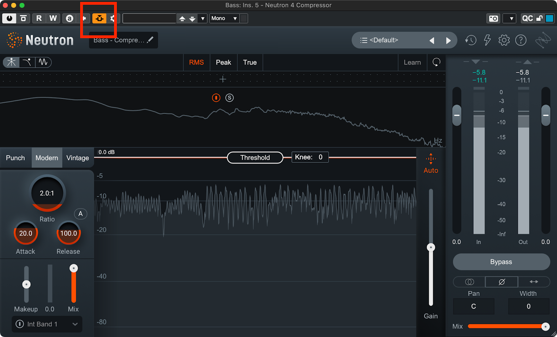Enable Auto gain compensation
Viewport: 557px width, 337px height.
(x=431, y=164)
